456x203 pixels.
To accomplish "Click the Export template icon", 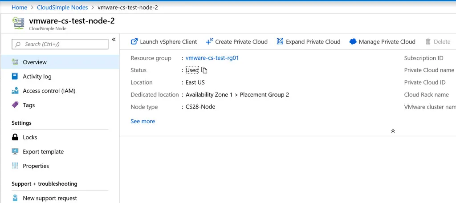I will coord(15,151).
